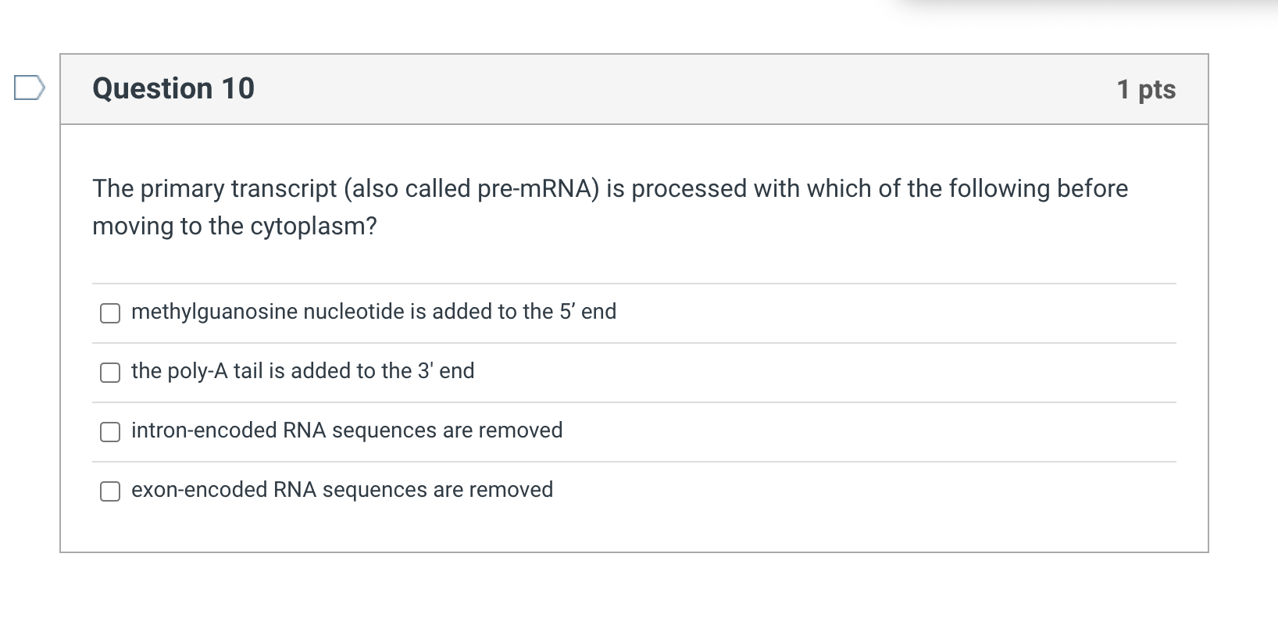Click the Question 10 header

pyautogui.click(x=173, y=88)
